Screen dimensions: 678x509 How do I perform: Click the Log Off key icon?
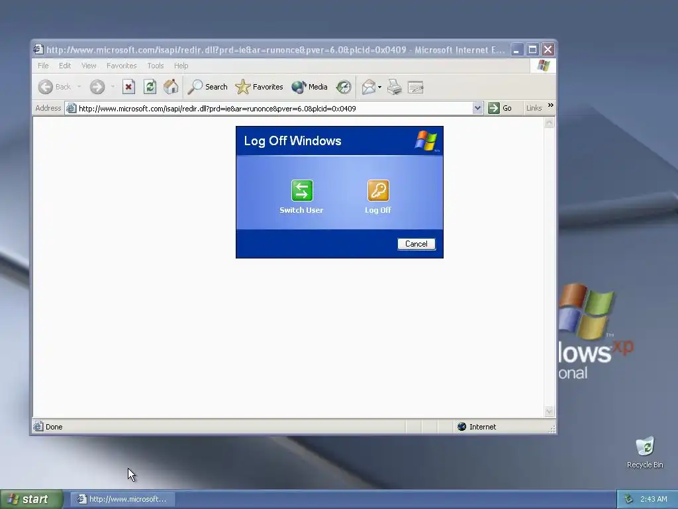point(378,190)
